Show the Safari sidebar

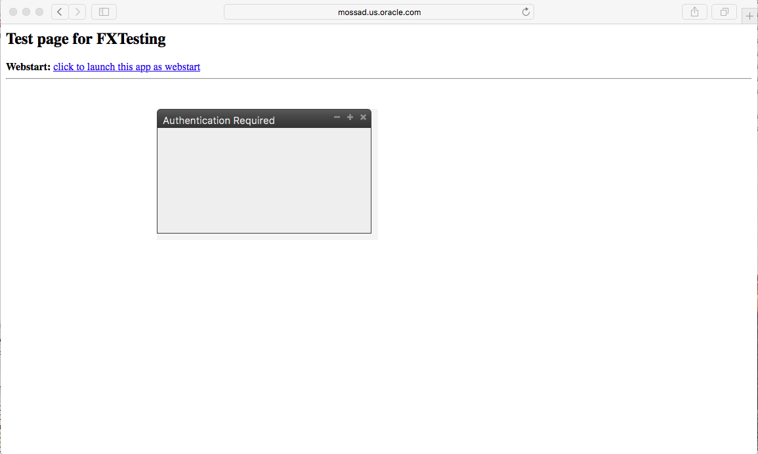point(104,12)
